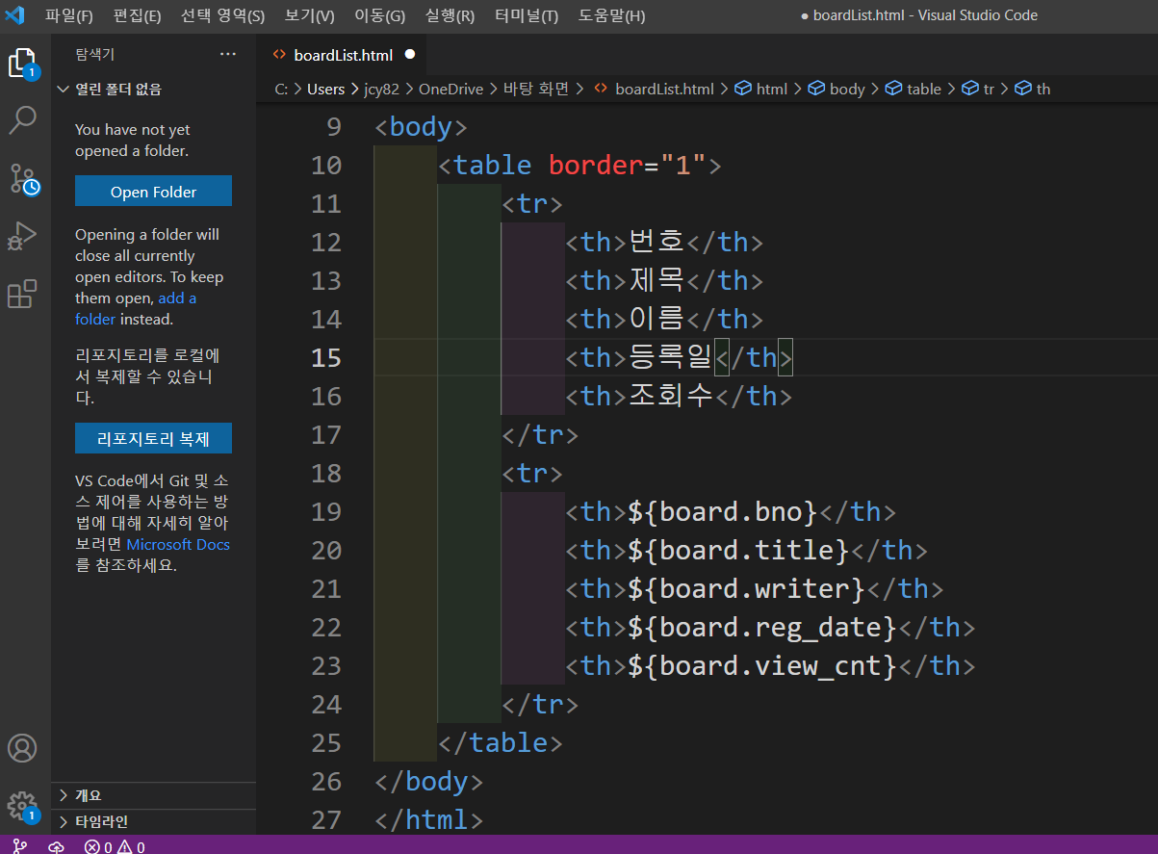This screenshot has width=1158, height=854.
Task: Click ${board.writer} expression
Action: [747, 588]
